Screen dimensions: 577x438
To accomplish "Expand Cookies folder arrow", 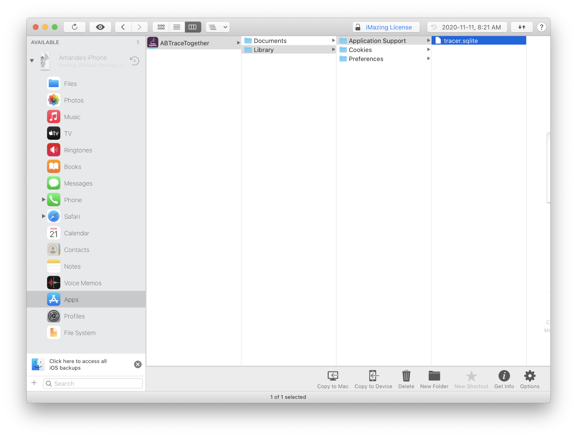I will click(x=429, y=50).
